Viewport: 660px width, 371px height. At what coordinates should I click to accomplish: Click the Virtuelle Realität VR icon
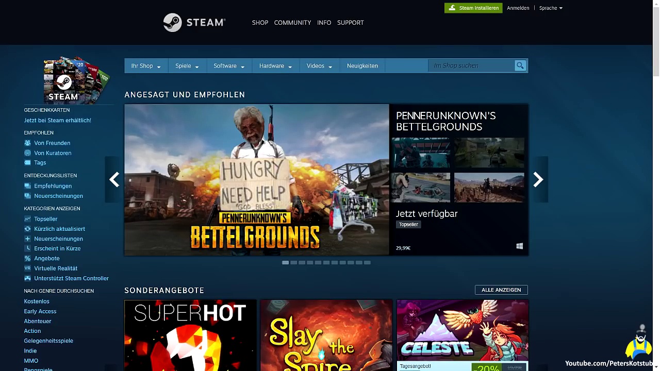[28, 268]
